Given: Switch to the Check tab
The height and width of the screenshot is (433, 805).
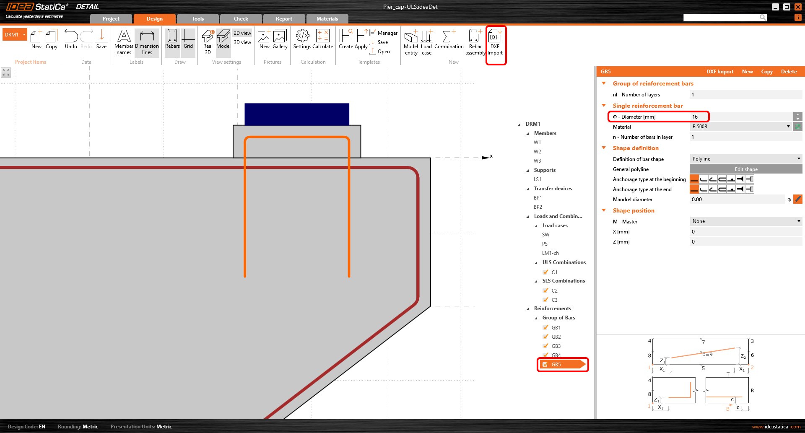Looking at the screenshot, I should (x=241, y=19).
